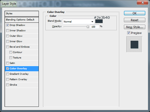The height and width of the screenshot is (112, 150).
Task: Enable the Contour sub-option checkbox
Action: pos(10,52)
